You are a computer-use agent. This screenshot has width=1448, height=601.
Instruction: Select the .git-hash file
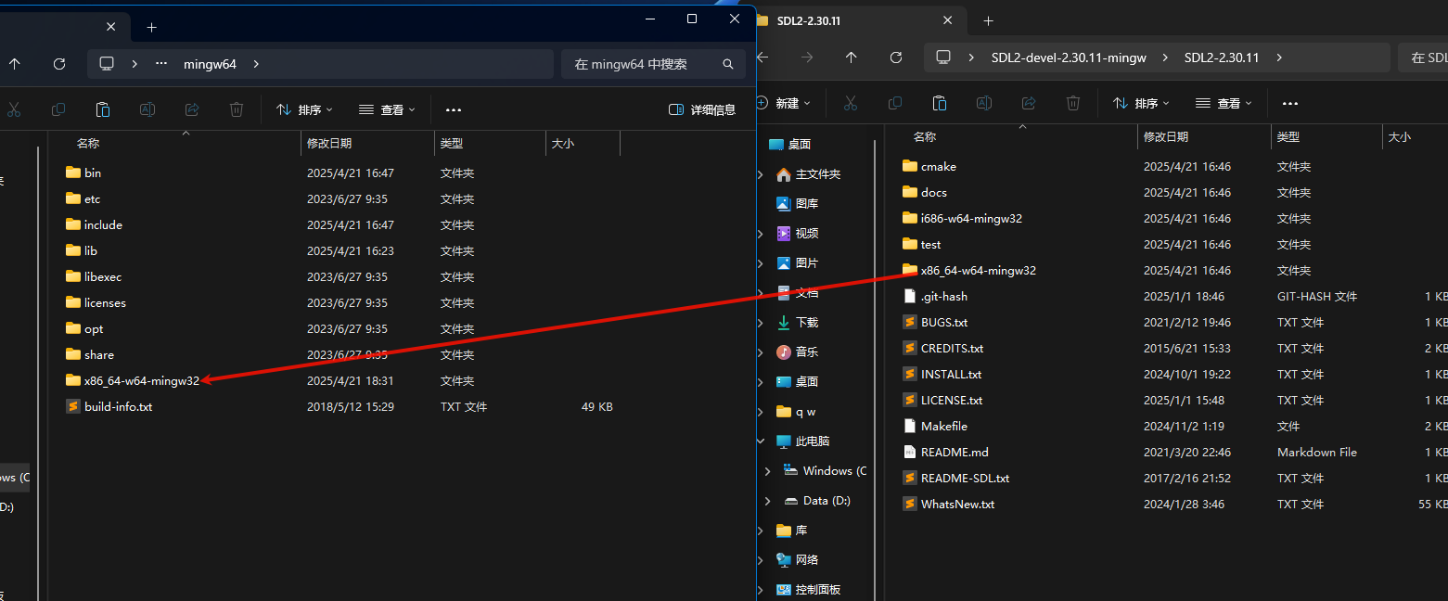tap(936, 297)
